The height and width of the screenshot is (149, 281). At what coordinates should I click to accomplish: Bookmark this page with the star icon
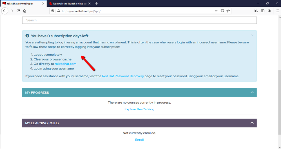point(228,11)
